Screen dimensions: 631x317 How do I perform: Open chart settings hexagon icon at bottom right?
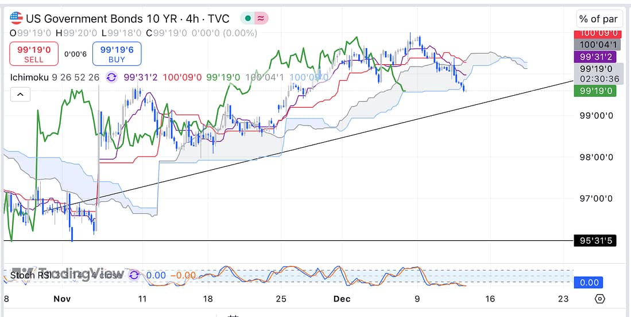[x=600, y=299]
